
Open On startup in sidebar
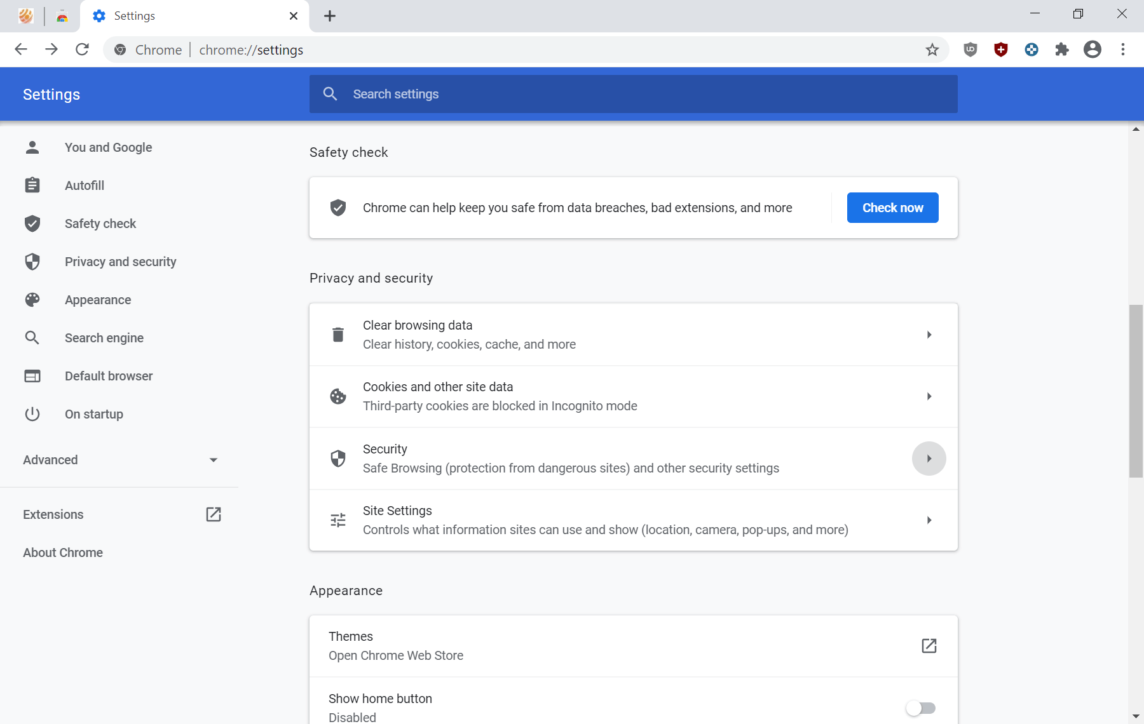click(x=94, y=414)
